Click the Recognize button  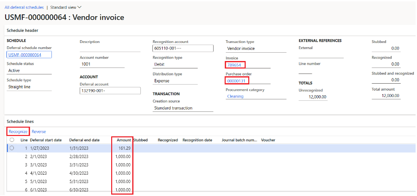(18, 131)
